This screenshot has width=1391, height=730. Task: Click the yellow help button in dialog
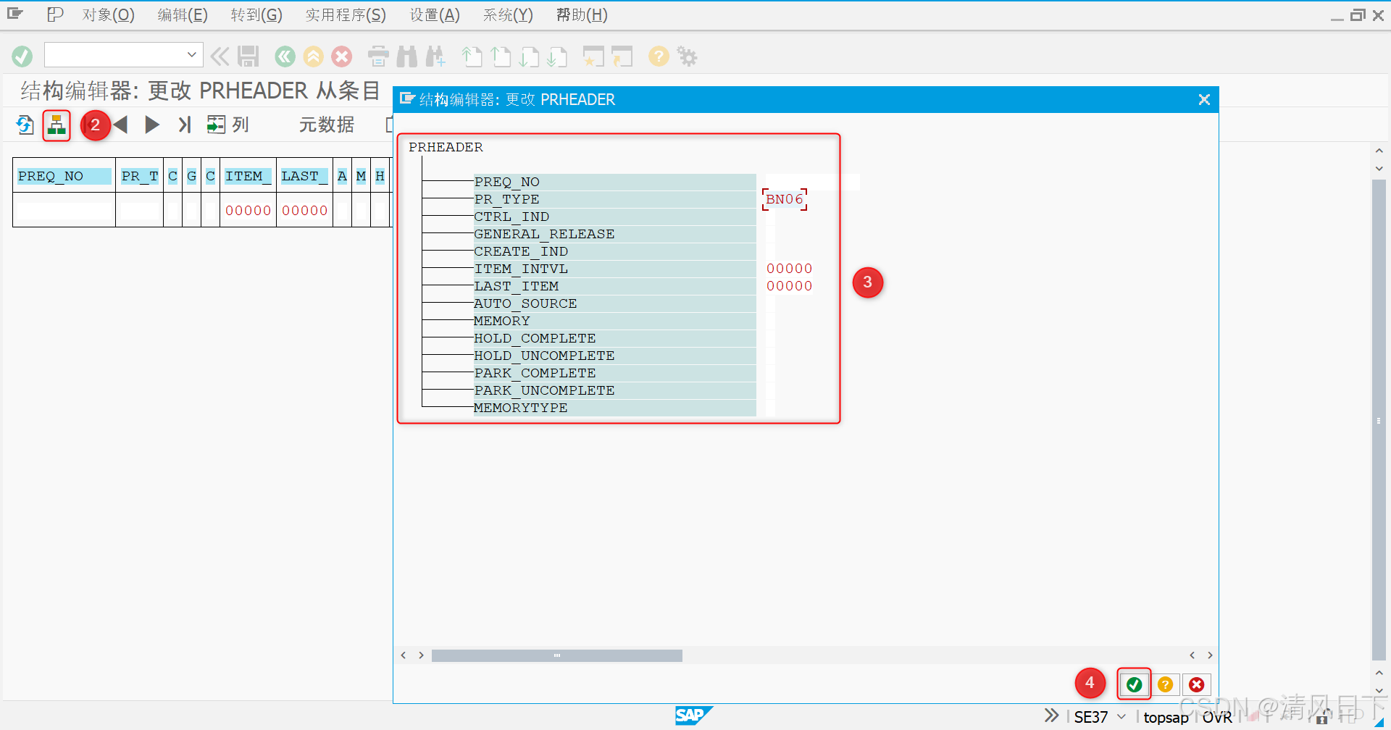click(x=1165, y=684)
